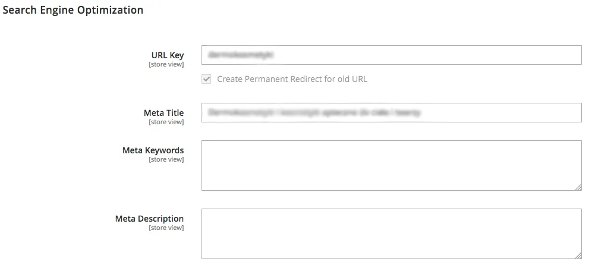
Task: Click the Meta Description field label
Action: click(150, 219)
